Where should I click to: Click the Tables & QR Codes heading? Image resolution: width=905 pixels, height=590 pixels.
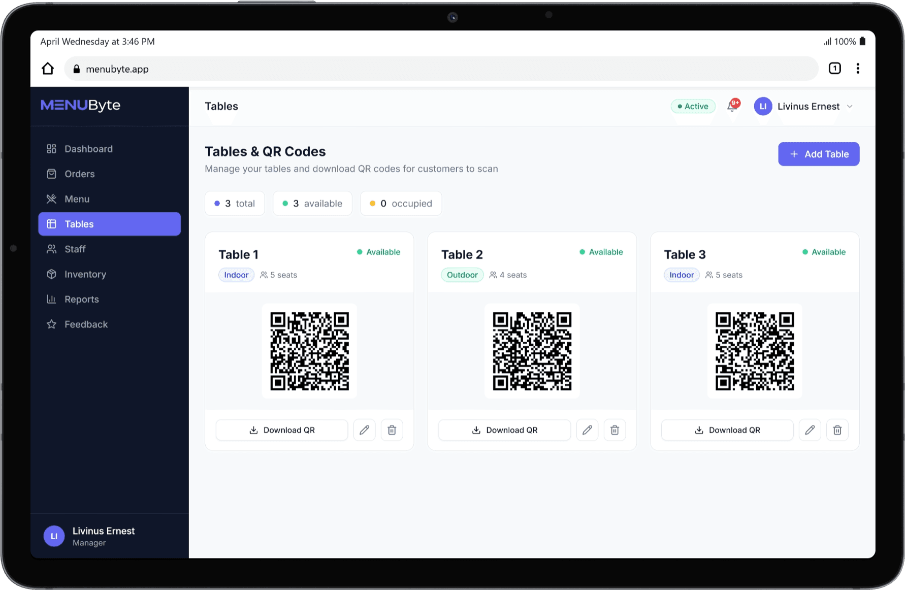265,151
